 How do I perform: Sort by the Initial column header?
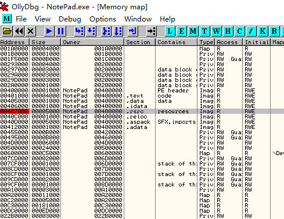(257, 42)
